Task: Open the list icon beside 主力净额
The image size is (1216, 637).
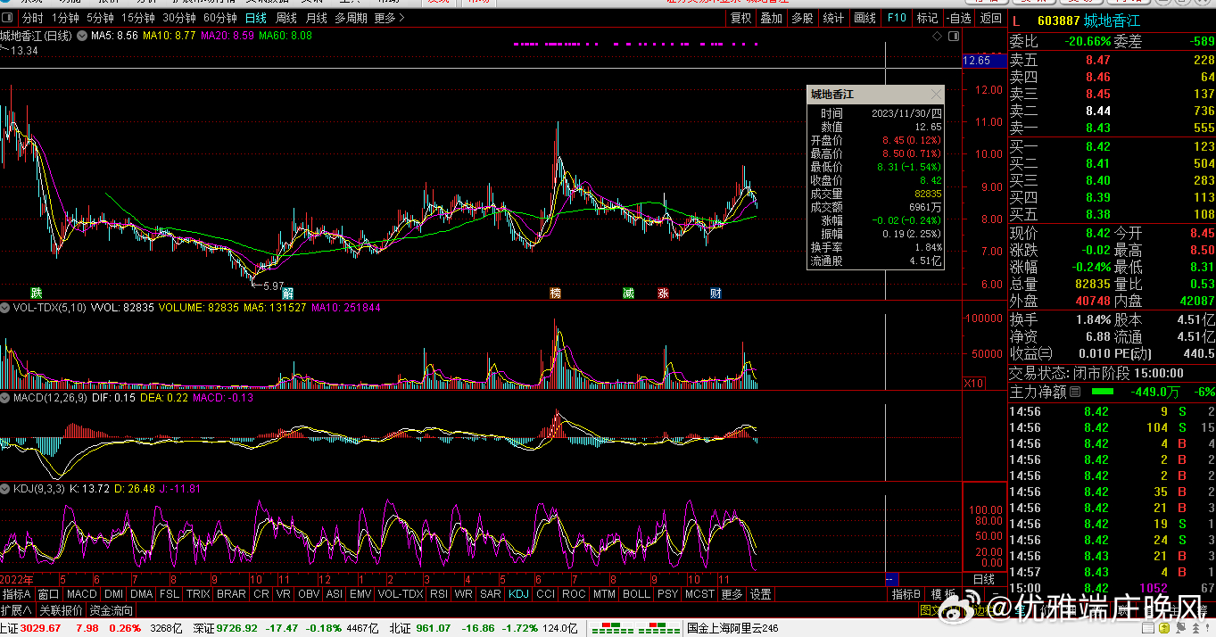Action: (1075, 392)
